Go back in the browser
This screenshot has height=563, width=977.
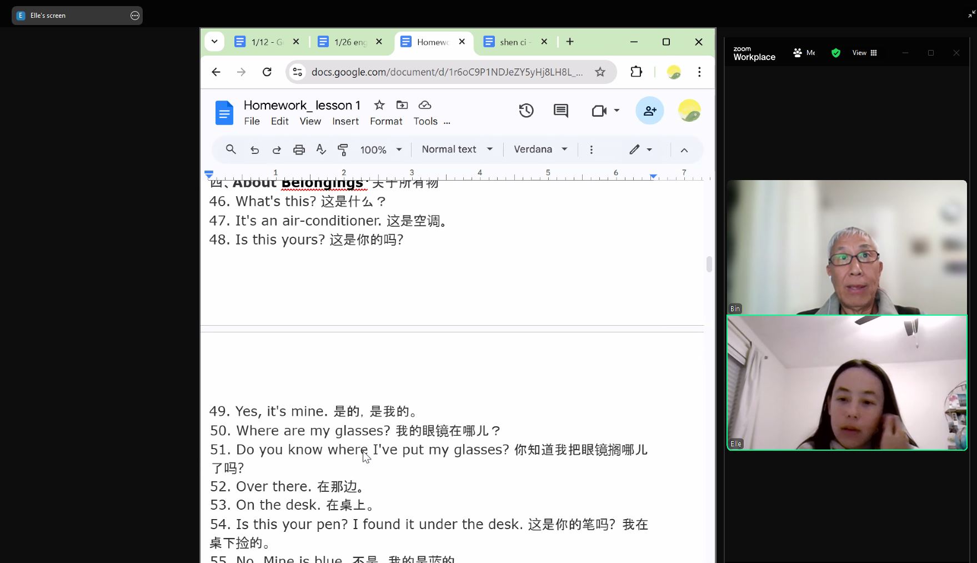[x=216, y=72]
